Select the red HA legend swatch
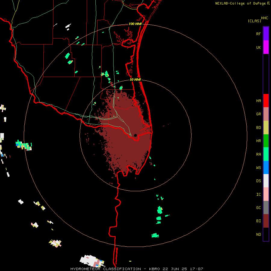Image resolution: width=271 pixels, height=271 pixels. point(266,101)
